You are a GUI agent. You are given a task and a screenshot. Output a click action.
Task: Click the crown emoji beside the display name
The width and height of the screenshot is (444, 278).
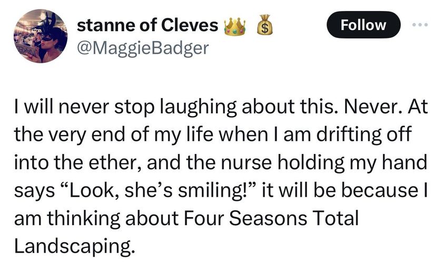(x=235, y=25)
